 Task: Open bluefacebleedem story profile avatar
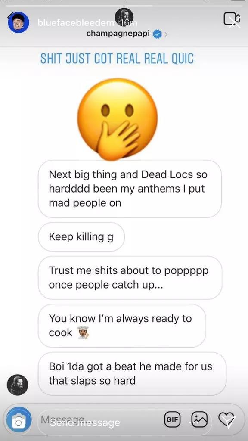coord(19,22)
